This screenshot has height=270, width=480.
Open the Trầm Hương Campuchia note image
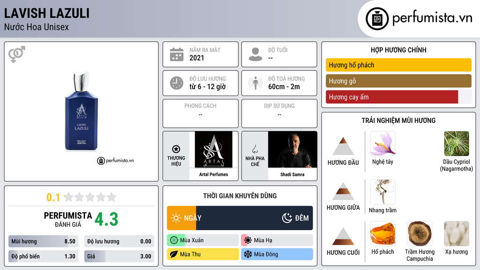click(420, 233)
